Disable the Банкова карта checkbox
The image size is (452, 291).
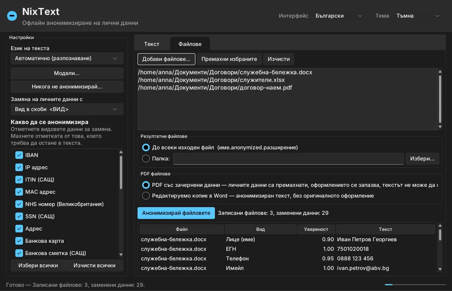[x=19, y=241]
